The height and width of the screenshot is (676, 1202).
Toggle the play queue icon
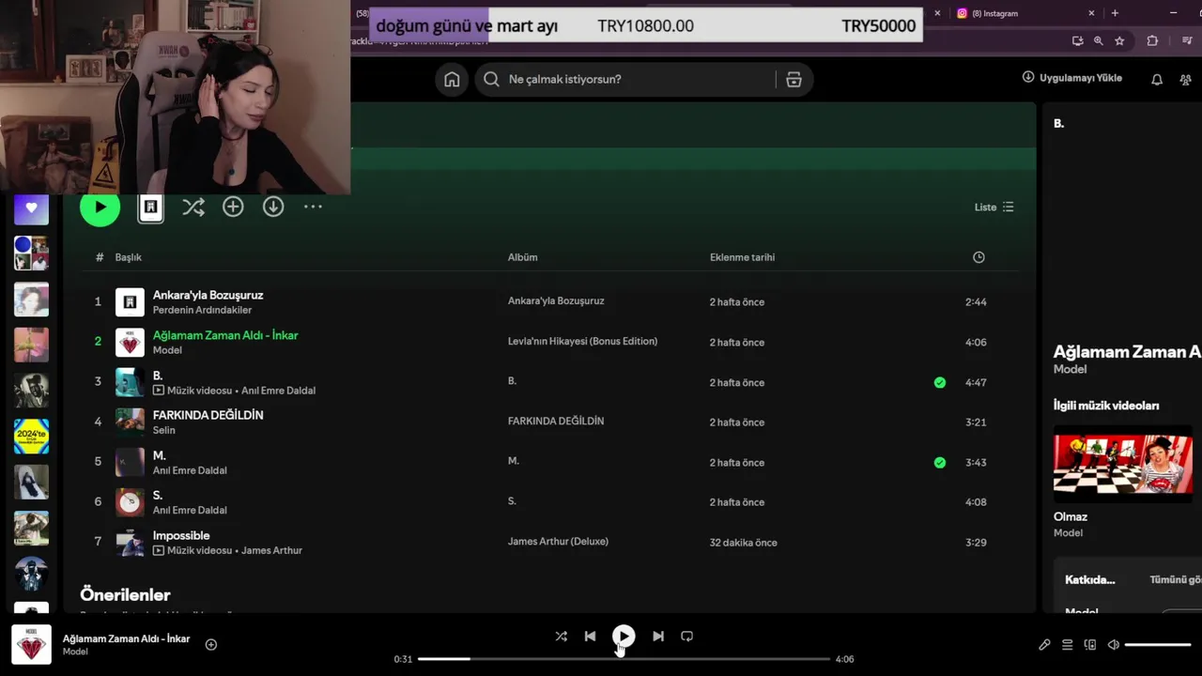click(1067, 645)
